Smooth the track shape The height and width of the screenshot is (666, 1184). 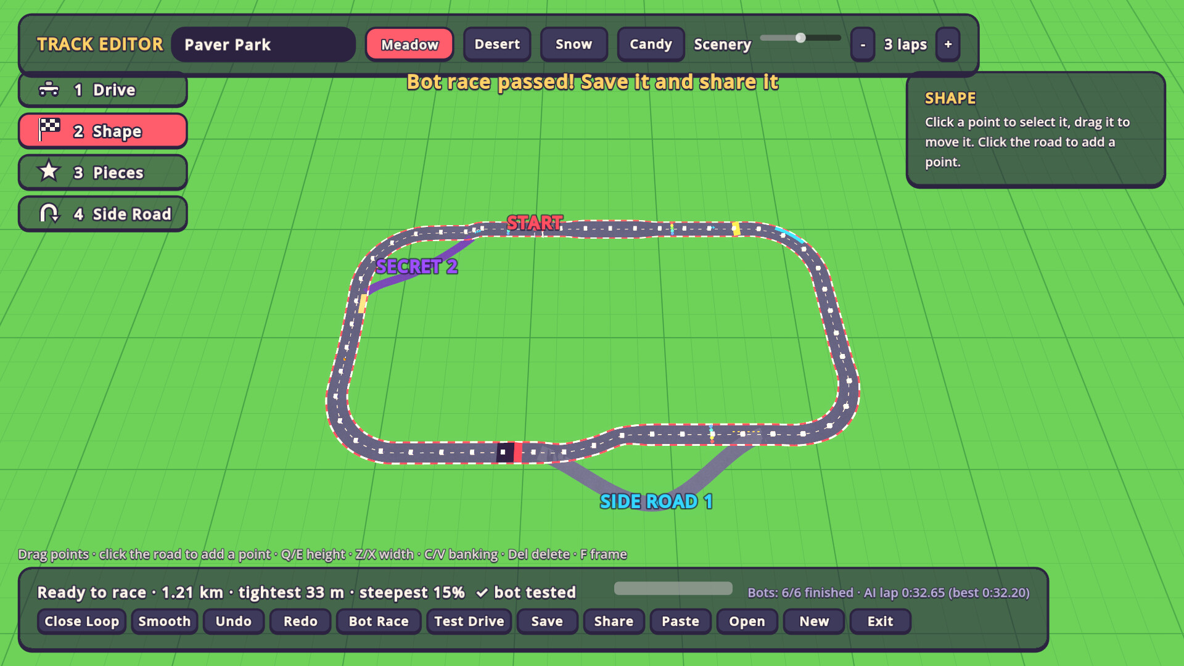pyautogui.click(x=165, y=622)
